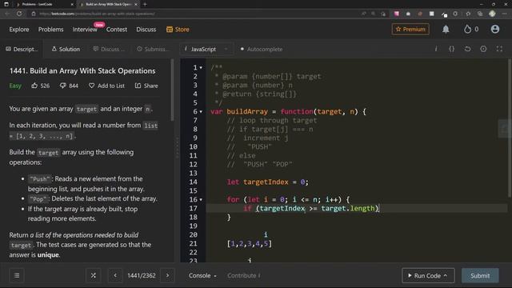The image size is (512, 288).
Task: Click the 'let targetIndex = 0;' line
Action: [x=268, y=182]
